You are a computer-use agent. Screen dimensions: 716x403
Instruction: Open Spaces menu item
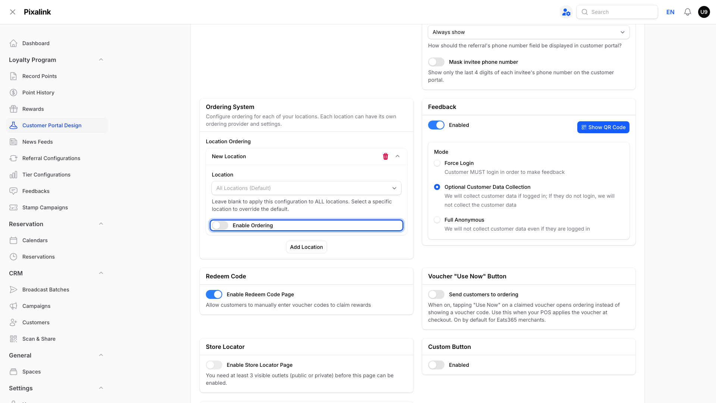[x=57, y=372]
